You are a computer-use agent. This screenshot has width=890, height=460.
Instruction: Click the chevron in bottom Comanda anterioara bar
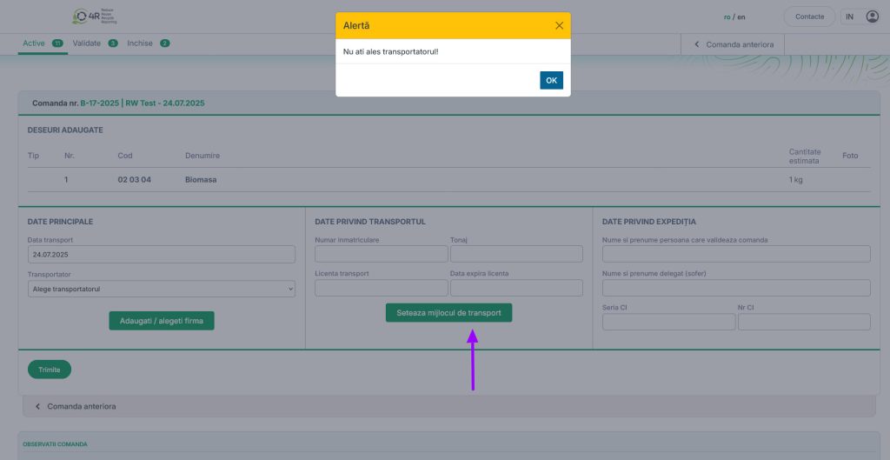[38, 406]
